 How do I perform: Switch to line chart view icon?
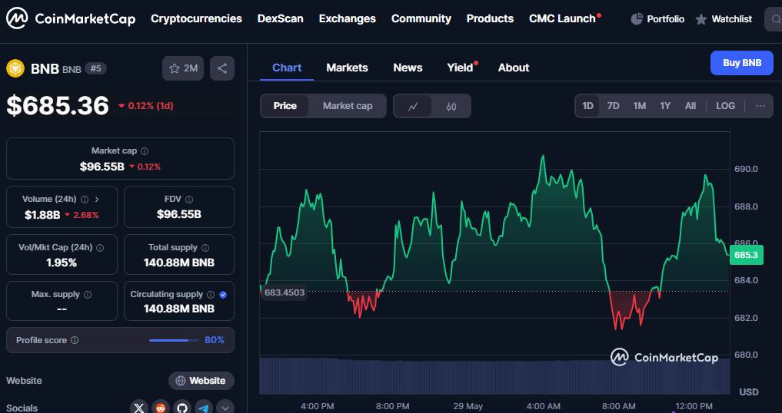pos(413,106)
